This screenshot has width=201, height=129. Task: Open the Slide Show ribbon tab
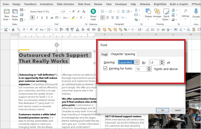(x=84, y=4)
